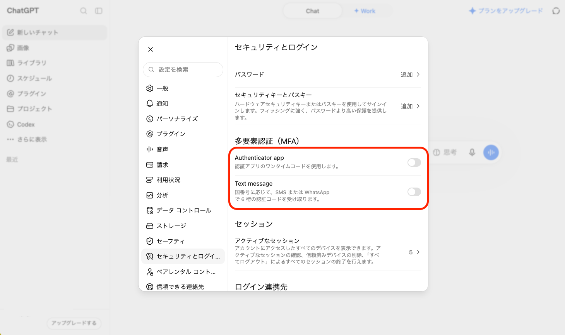Image resolution: width=565 pixels, height=335 pixels.
Task: Click the 設定を検索 search field
Action: [x=183, y=69]
